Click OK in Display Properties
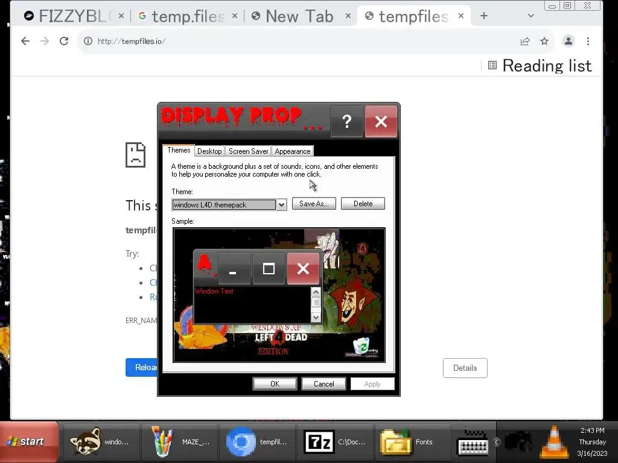 (275, 384)
